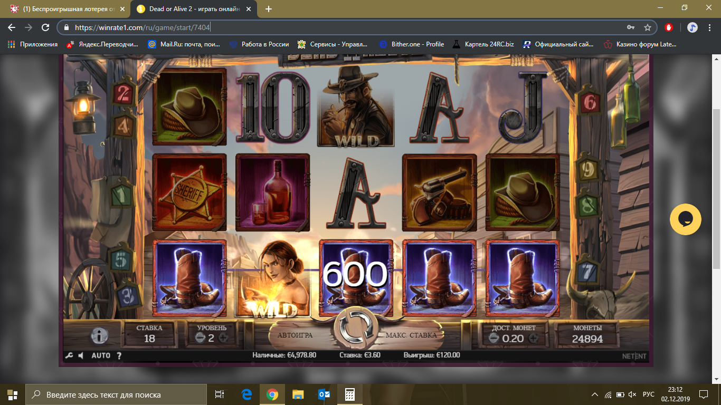Increase the Уровень bet level

pos(223,338)
